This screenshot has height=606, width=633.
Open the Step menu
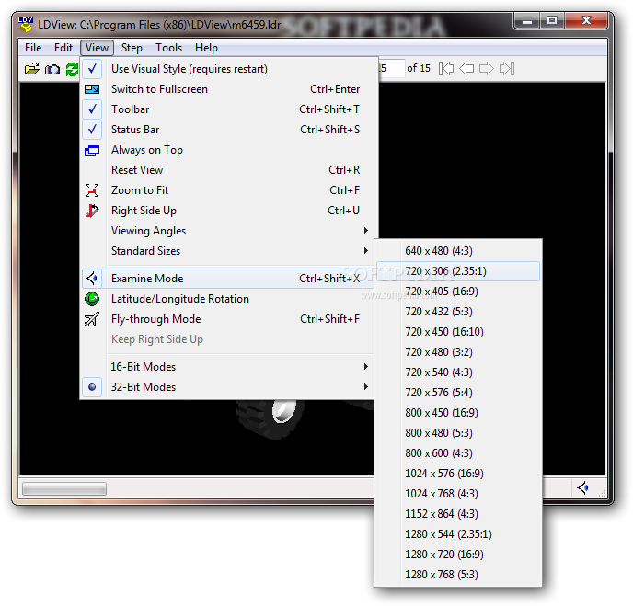coord(132,48)
